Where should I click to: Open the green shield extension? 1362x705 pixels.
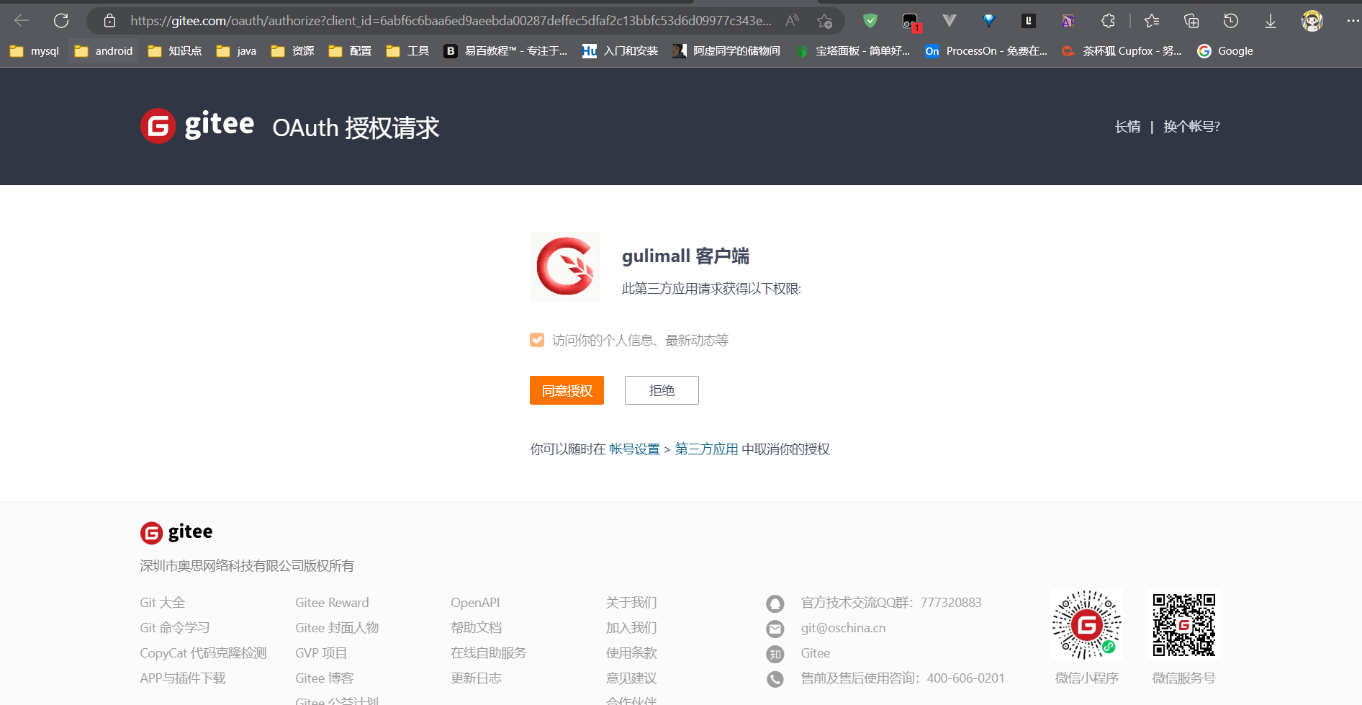(870, 21)
